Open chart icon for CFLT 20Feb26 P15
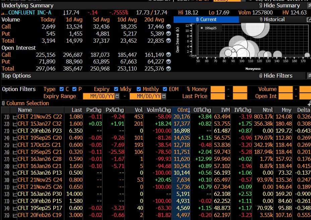Viewport: 311px width, 220px height. click(15, 201)
